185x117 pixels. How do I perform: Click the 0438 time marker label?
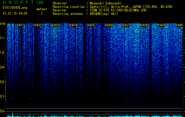click(x=144, y=25)
